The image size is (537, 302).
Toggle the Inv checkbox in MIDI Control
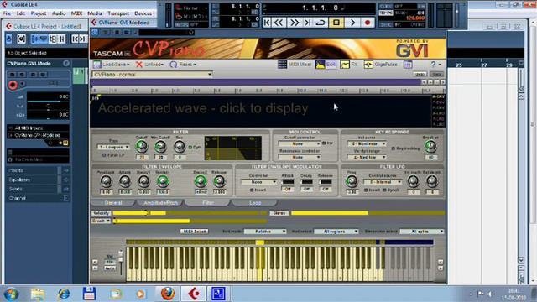[324, 143]
